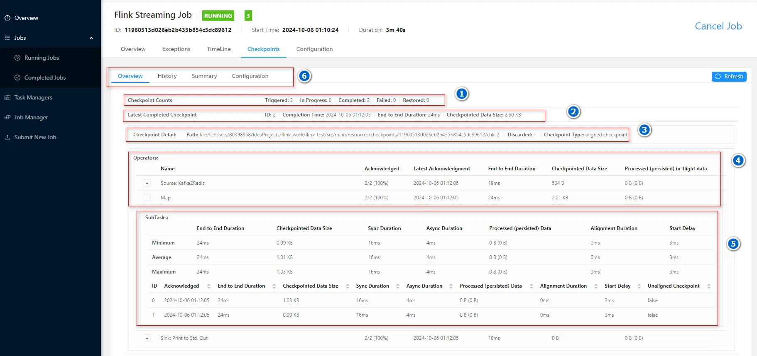This screenshot has height=356, width=757.
Task: Go to Task Managers page
Action: tap(33, 97)
